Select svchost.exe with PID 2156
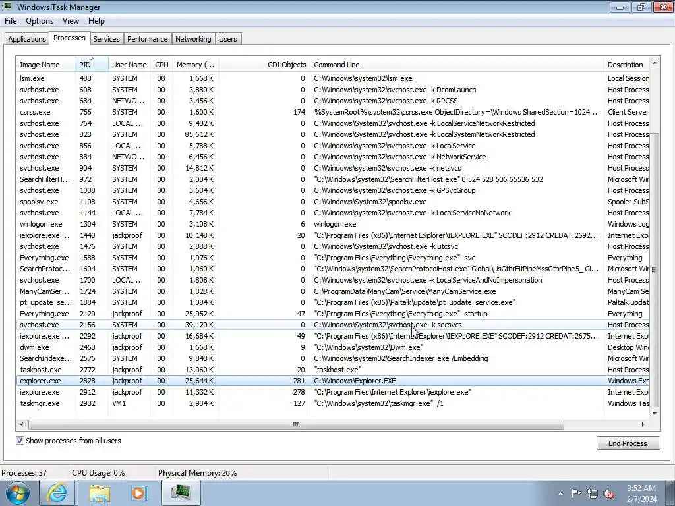Image resolution: width=675 pixels, height=506 pixels. 332,324
